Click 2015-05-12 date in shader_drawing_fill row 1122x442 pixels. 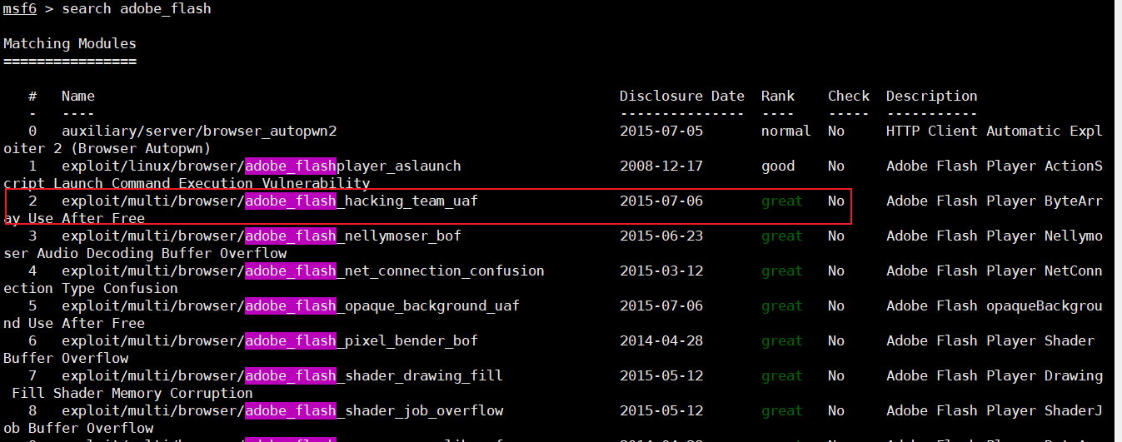coord(661,375)
